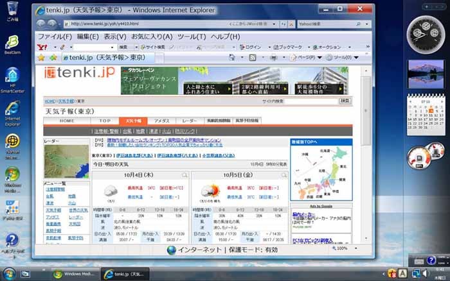The image size is (450, 281).
Task: Open the Favorites (お気に入り(A)) menu
Action: tap(152, 37)
